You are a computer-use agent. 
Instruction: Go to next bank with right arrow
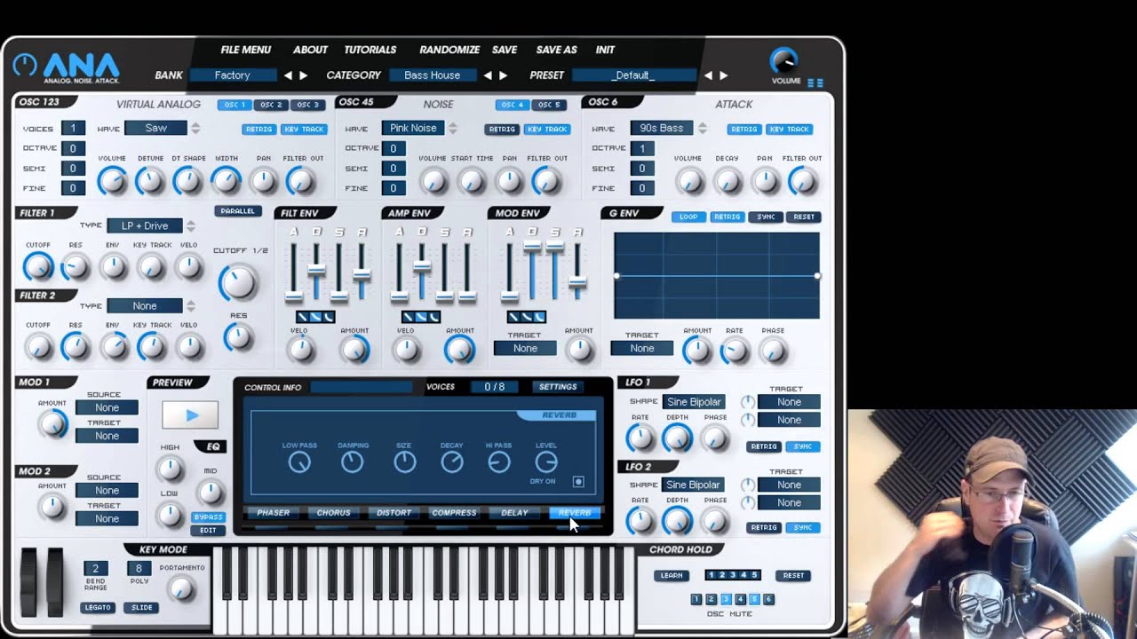[303, 75]
